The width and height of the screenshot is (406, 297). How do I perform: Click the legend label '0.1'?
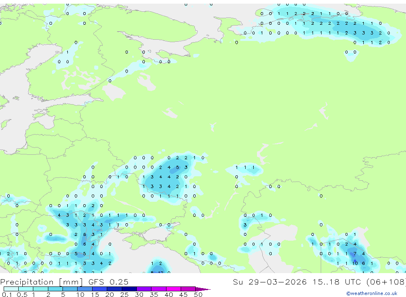pyautogui.click(x=7, y=295)
